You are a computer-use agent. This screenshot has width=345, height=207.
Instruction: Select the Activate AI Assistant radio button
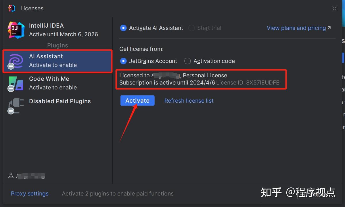pyautogui.click(x=123, y=28)
